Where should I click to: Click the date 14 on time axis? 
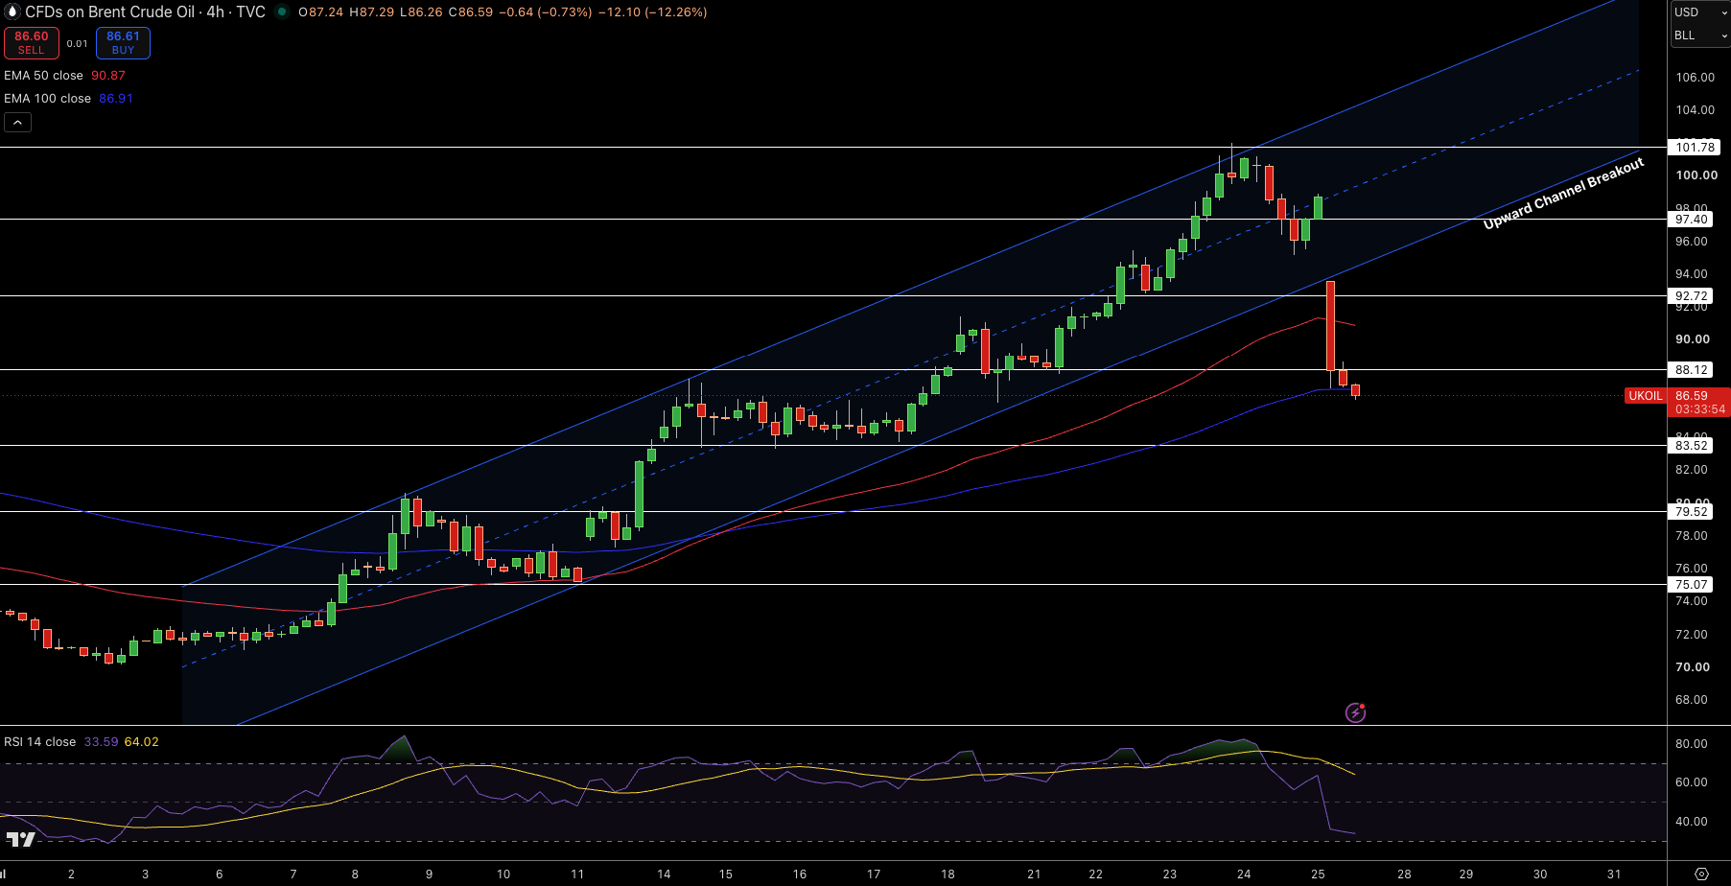(x=664, y=874)
